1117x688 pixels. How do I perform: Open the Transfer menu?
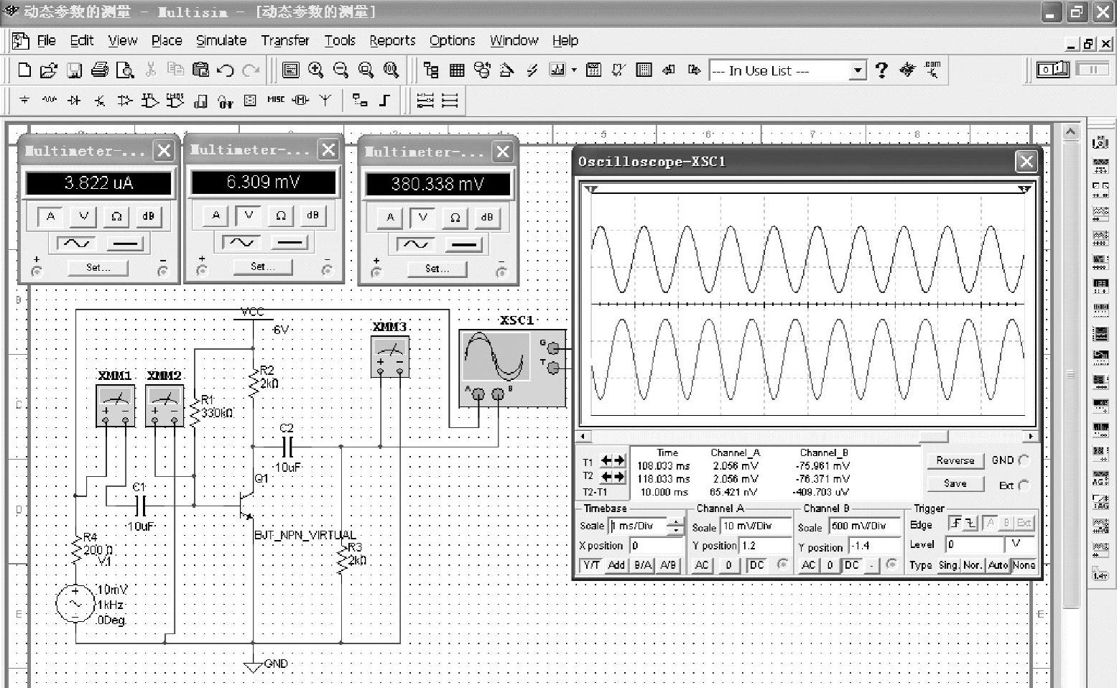(x=284, y=40)
